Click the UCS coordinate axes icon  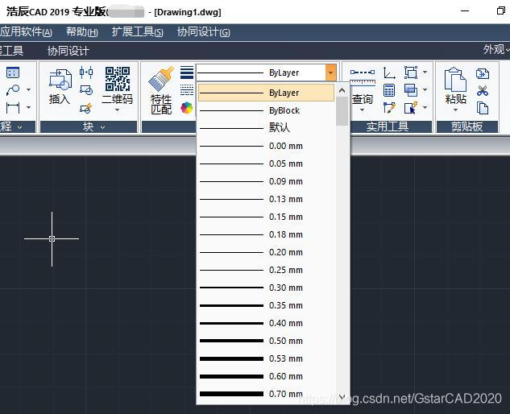389,72
